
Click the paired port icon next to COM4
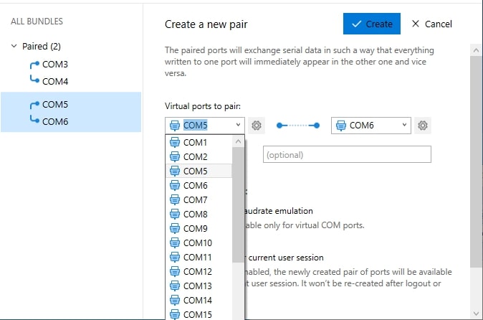[34, 79]
